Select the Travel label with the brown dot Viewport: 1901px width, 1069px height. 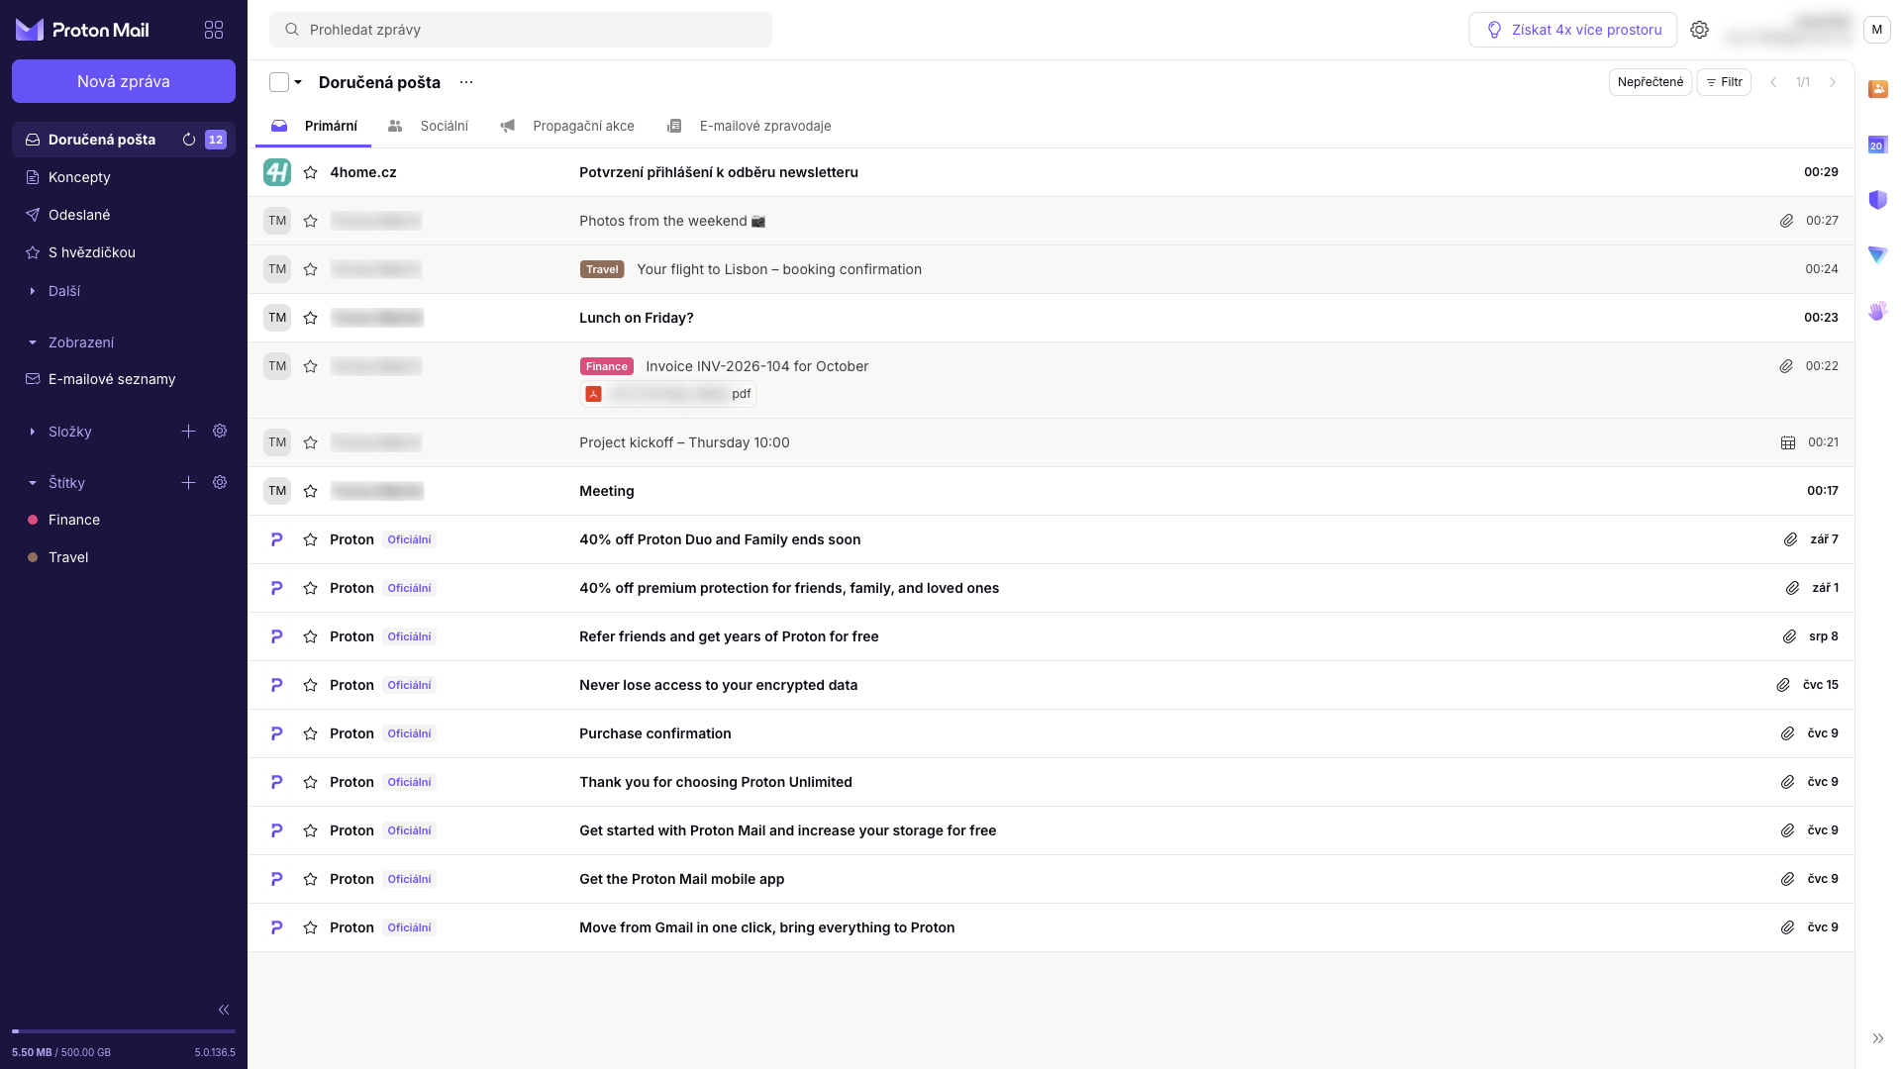tap(124, 557)
